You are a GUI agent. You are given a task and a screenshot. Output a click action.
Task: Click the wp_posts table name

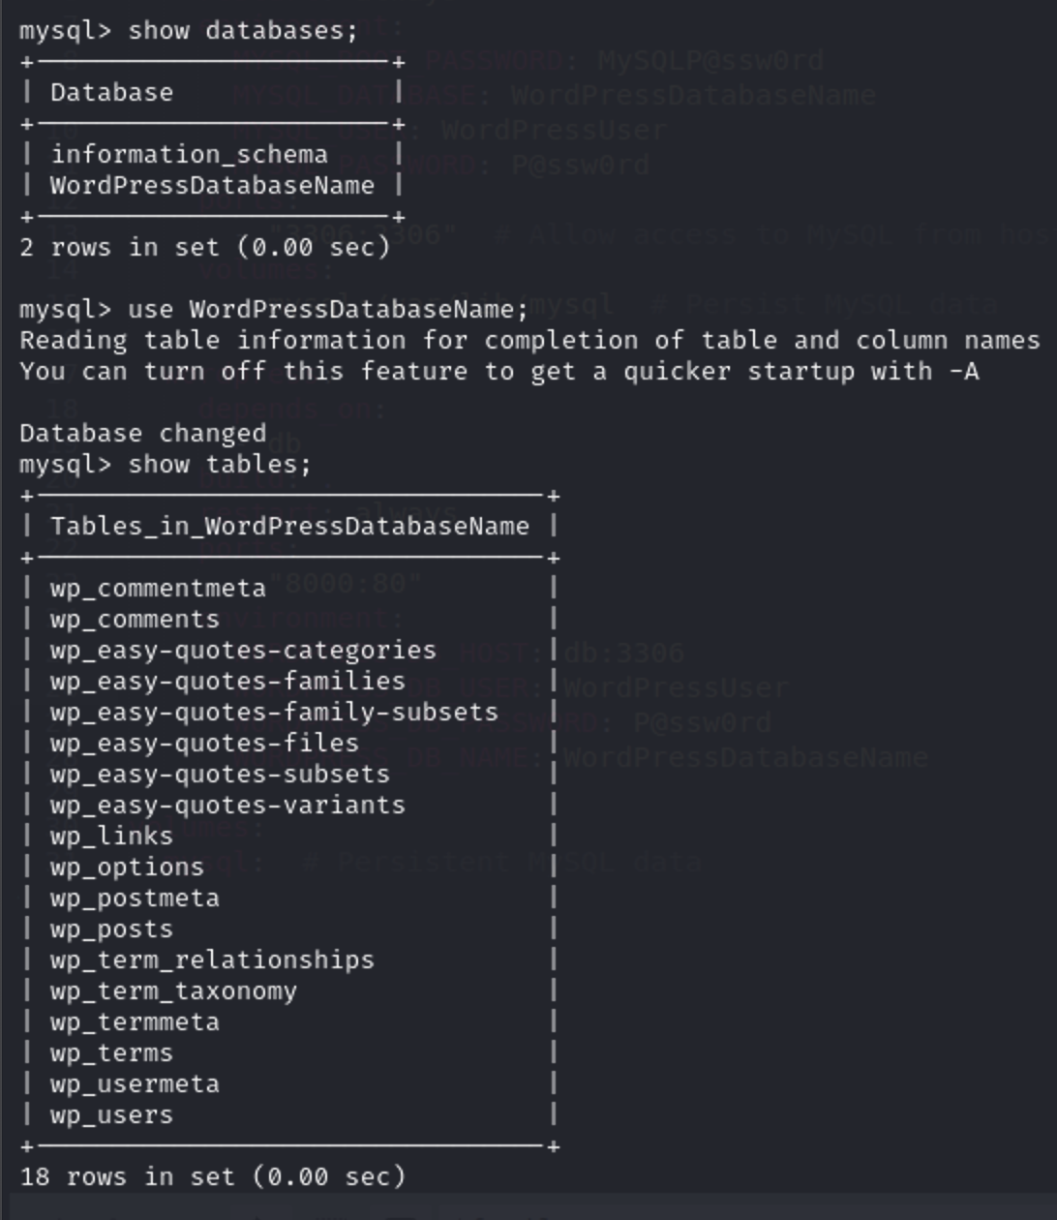[111, 929]
